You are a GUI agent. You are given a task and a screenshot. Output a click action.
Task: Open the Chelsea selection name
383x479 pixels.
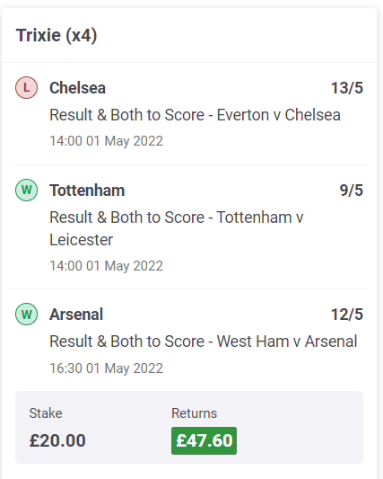coord(77,88)
